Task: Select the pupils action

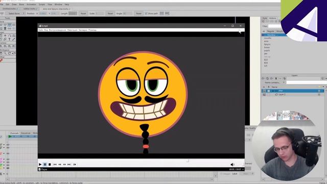Action: tap(267, 51)
